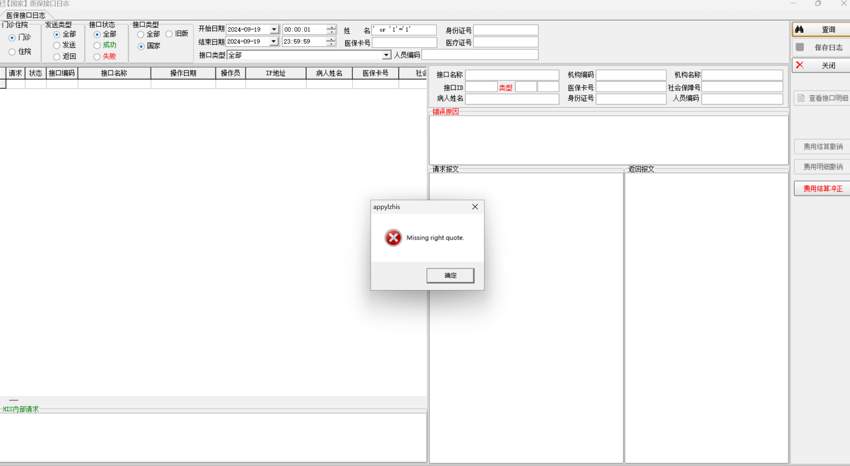This screenshot has width=850, height=466.
Task: Click the red X close icon
Action: [800, 65]
